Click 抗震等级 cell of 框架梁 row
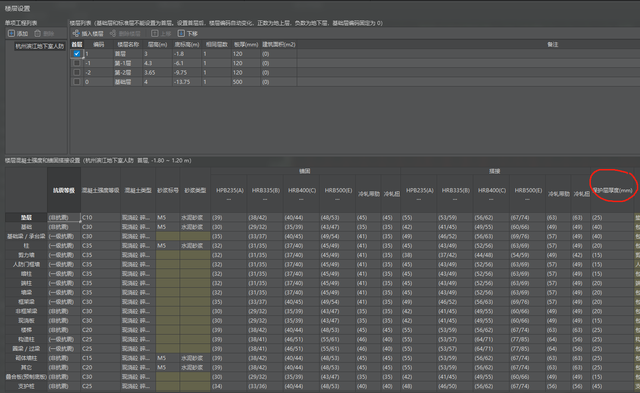This screenshot has height=393, width=640. click(x=64, y=302)
